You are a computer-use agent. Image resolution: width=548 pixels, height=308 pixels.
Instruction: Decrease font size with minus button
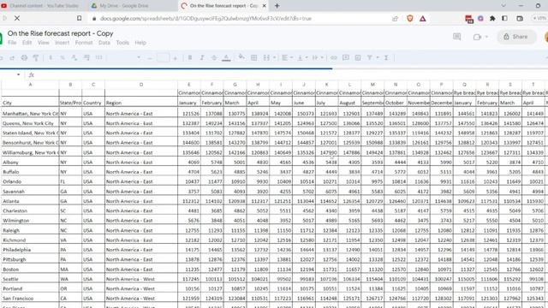pyautogui.click(x=150, y=58)
